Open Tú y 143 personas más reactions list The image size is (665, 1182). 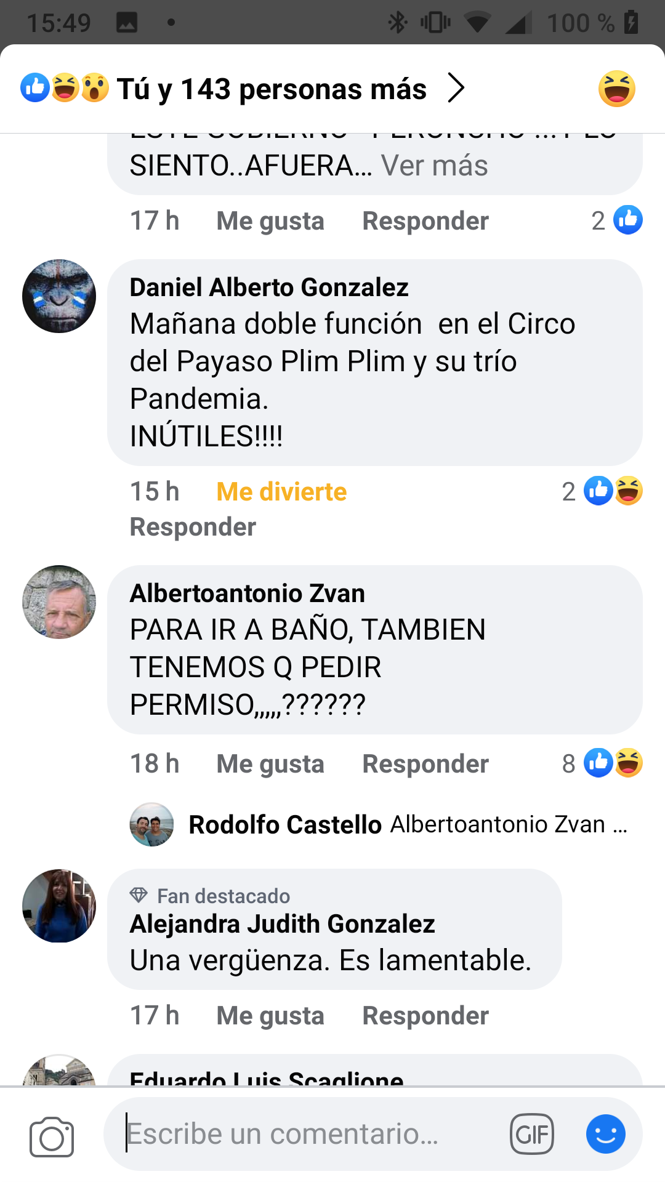(x=272, y=89)
